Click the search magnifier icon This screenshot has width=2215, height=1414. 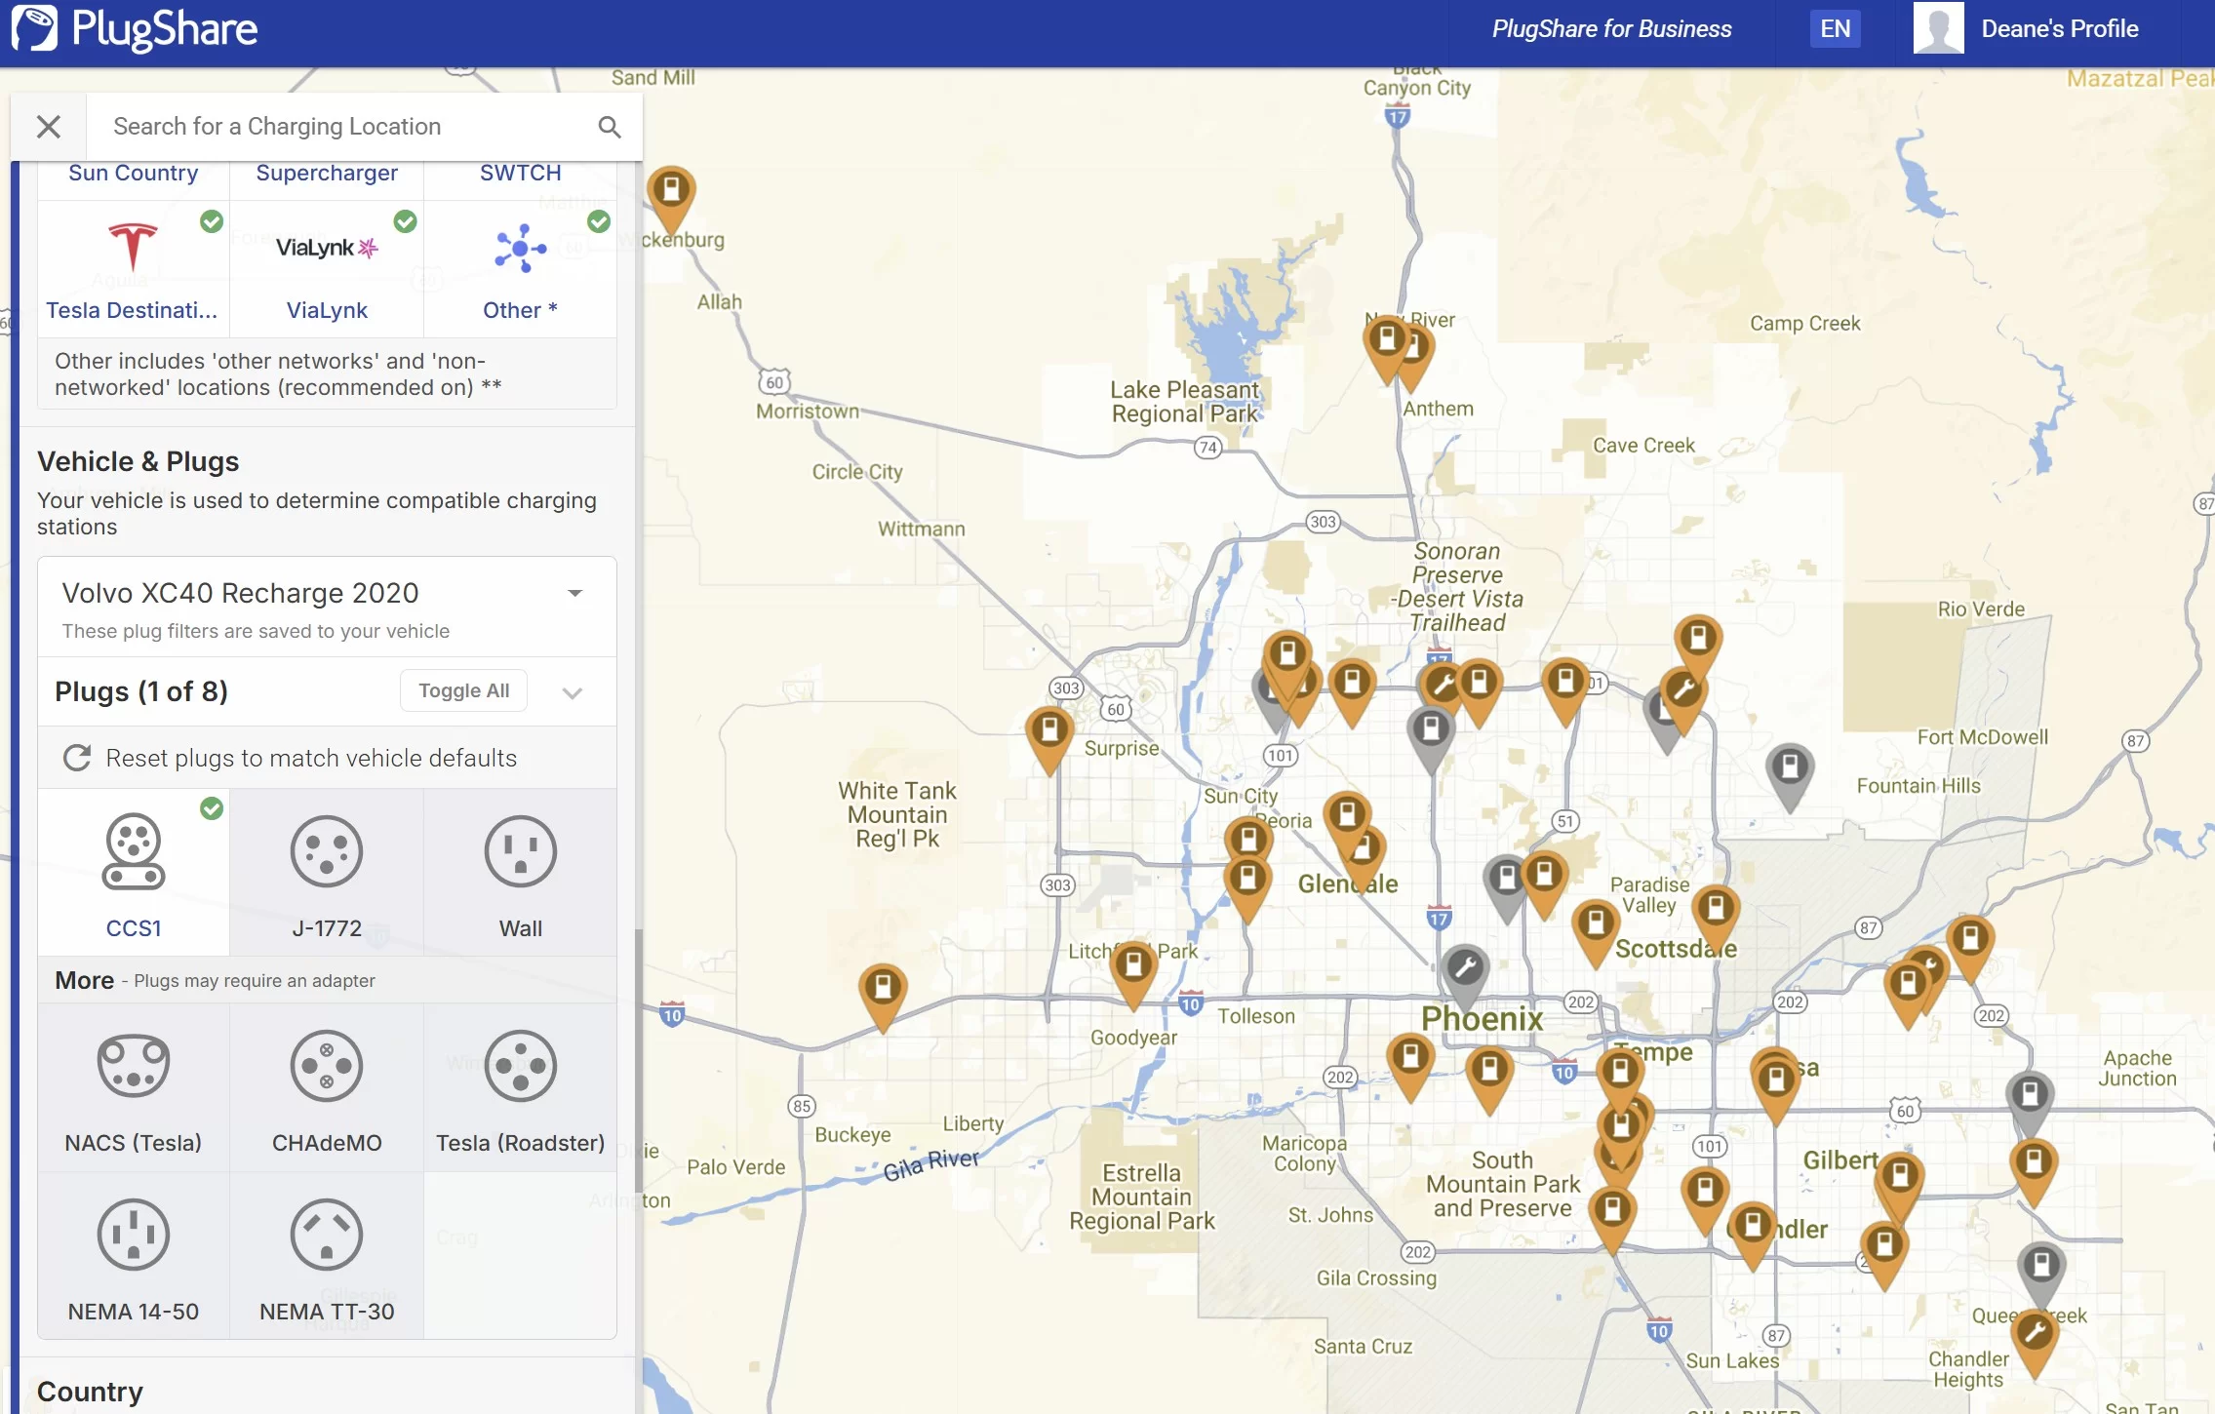[x=610, y=127]
